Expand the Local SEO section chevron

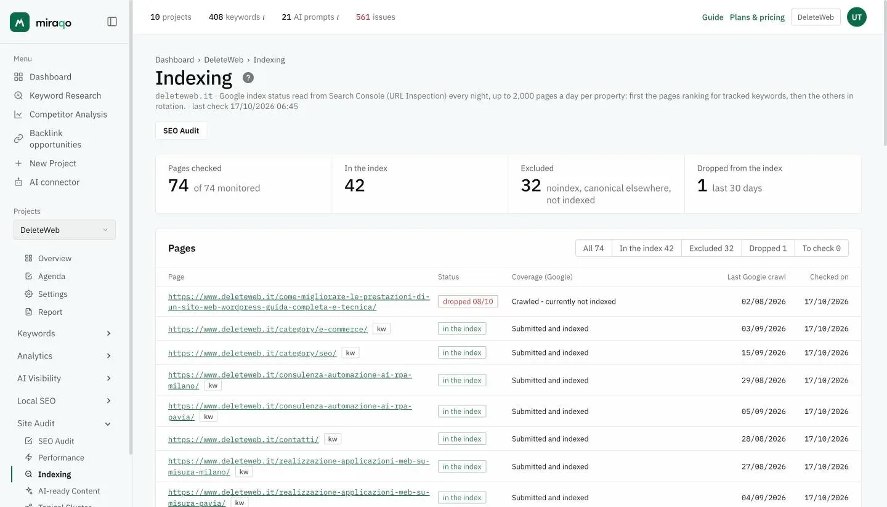(108, 401)
